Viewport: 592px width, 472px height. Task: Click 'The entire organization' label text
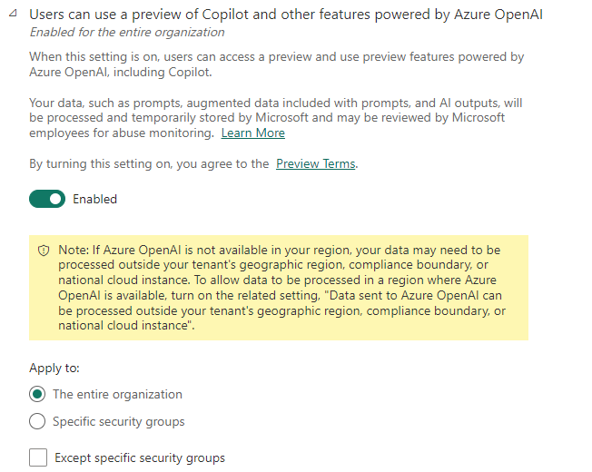tap(117, 394)
